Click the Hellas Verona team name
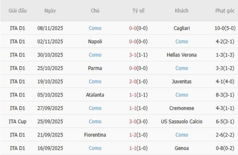 point(182,55)
